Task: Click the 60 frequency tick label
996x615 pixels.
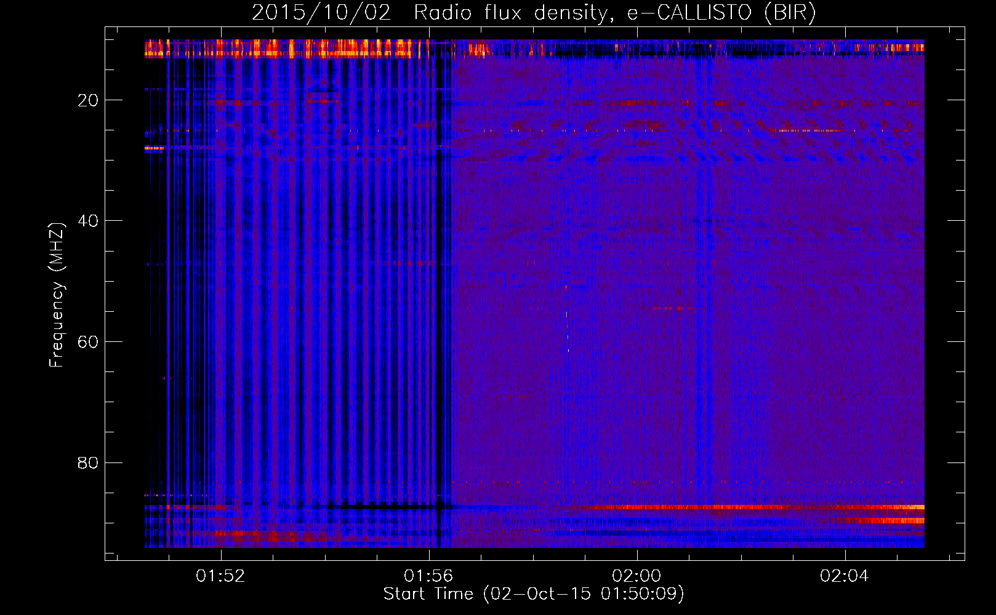Action: coord(88,342)
